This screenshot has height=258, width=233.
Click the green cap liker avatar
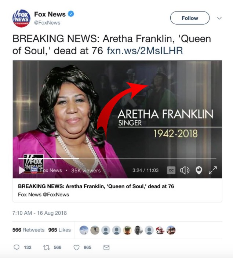point(127,230)
